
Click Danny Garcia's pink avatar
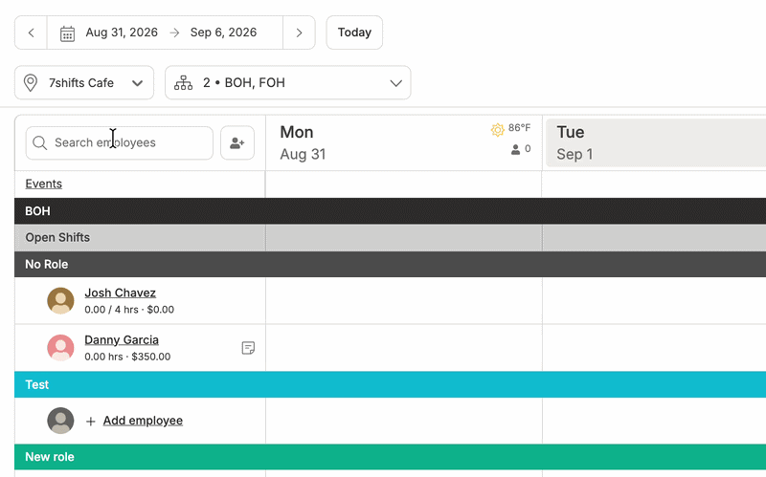(60, 347)
